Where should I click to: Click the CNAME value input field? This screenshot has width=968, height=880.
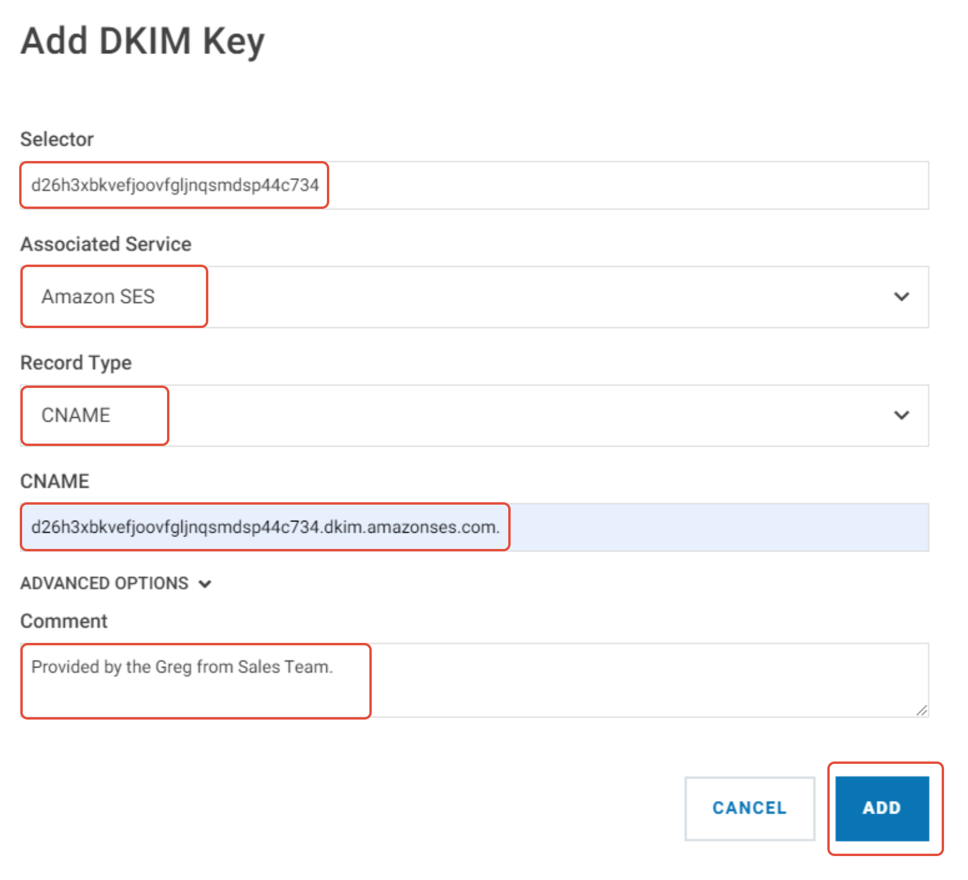tap(474, 527)
